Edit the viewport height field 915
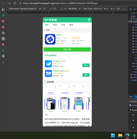Screen dimensions: 137x139 point(54,9)
